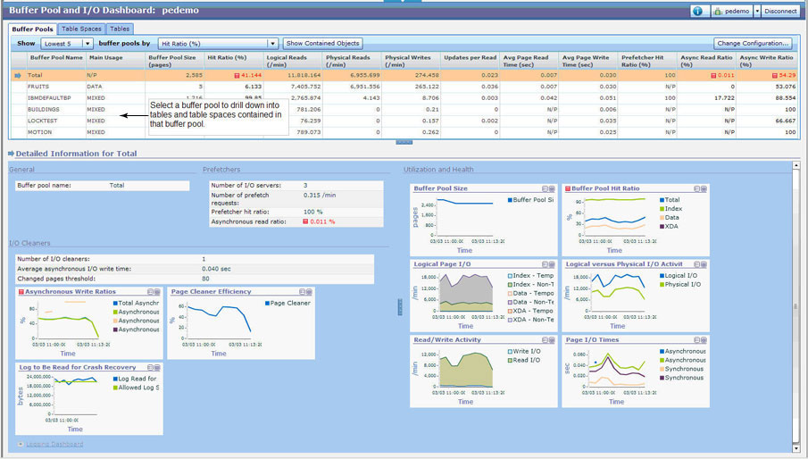The image size is (808, 459).
Task: Click right grid icon of Buffer Pool Size chart
Action: [552, 189]
